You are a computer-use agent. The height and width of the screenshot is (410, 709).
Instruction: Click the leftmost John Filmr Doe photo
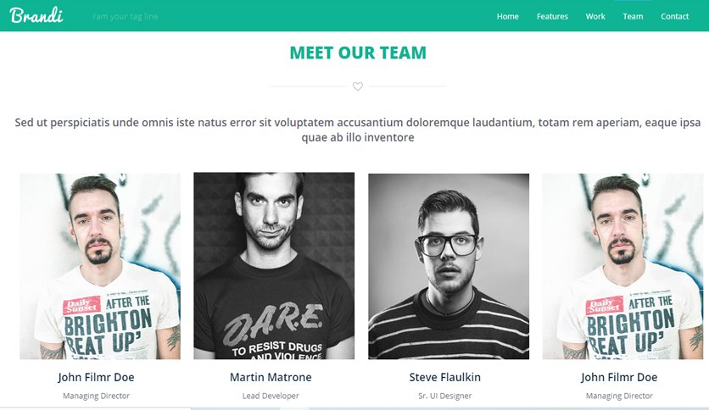[100, 266]
